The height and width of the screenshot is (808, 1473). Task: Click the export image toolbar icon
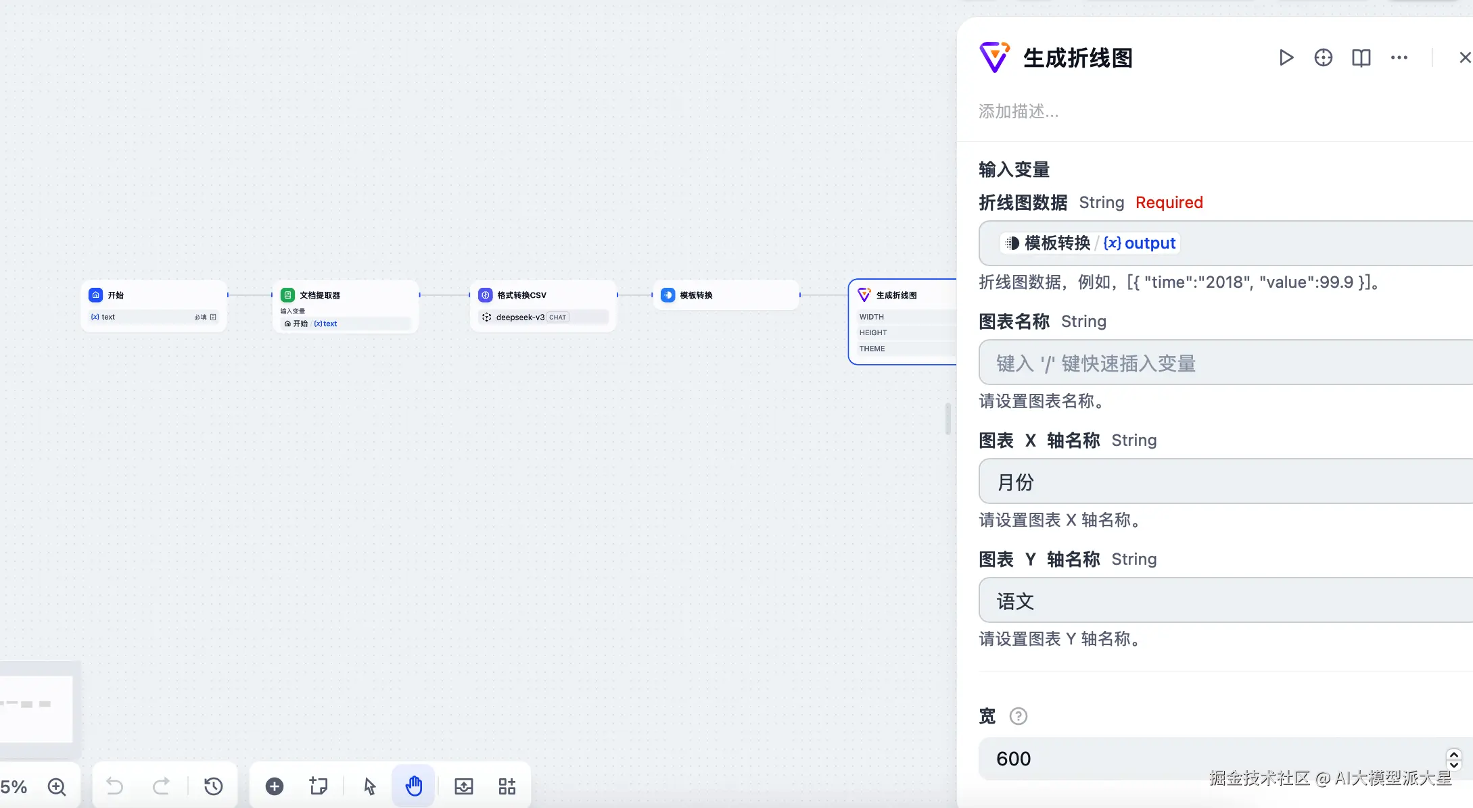pyautogui.click(x=464, y=786)
